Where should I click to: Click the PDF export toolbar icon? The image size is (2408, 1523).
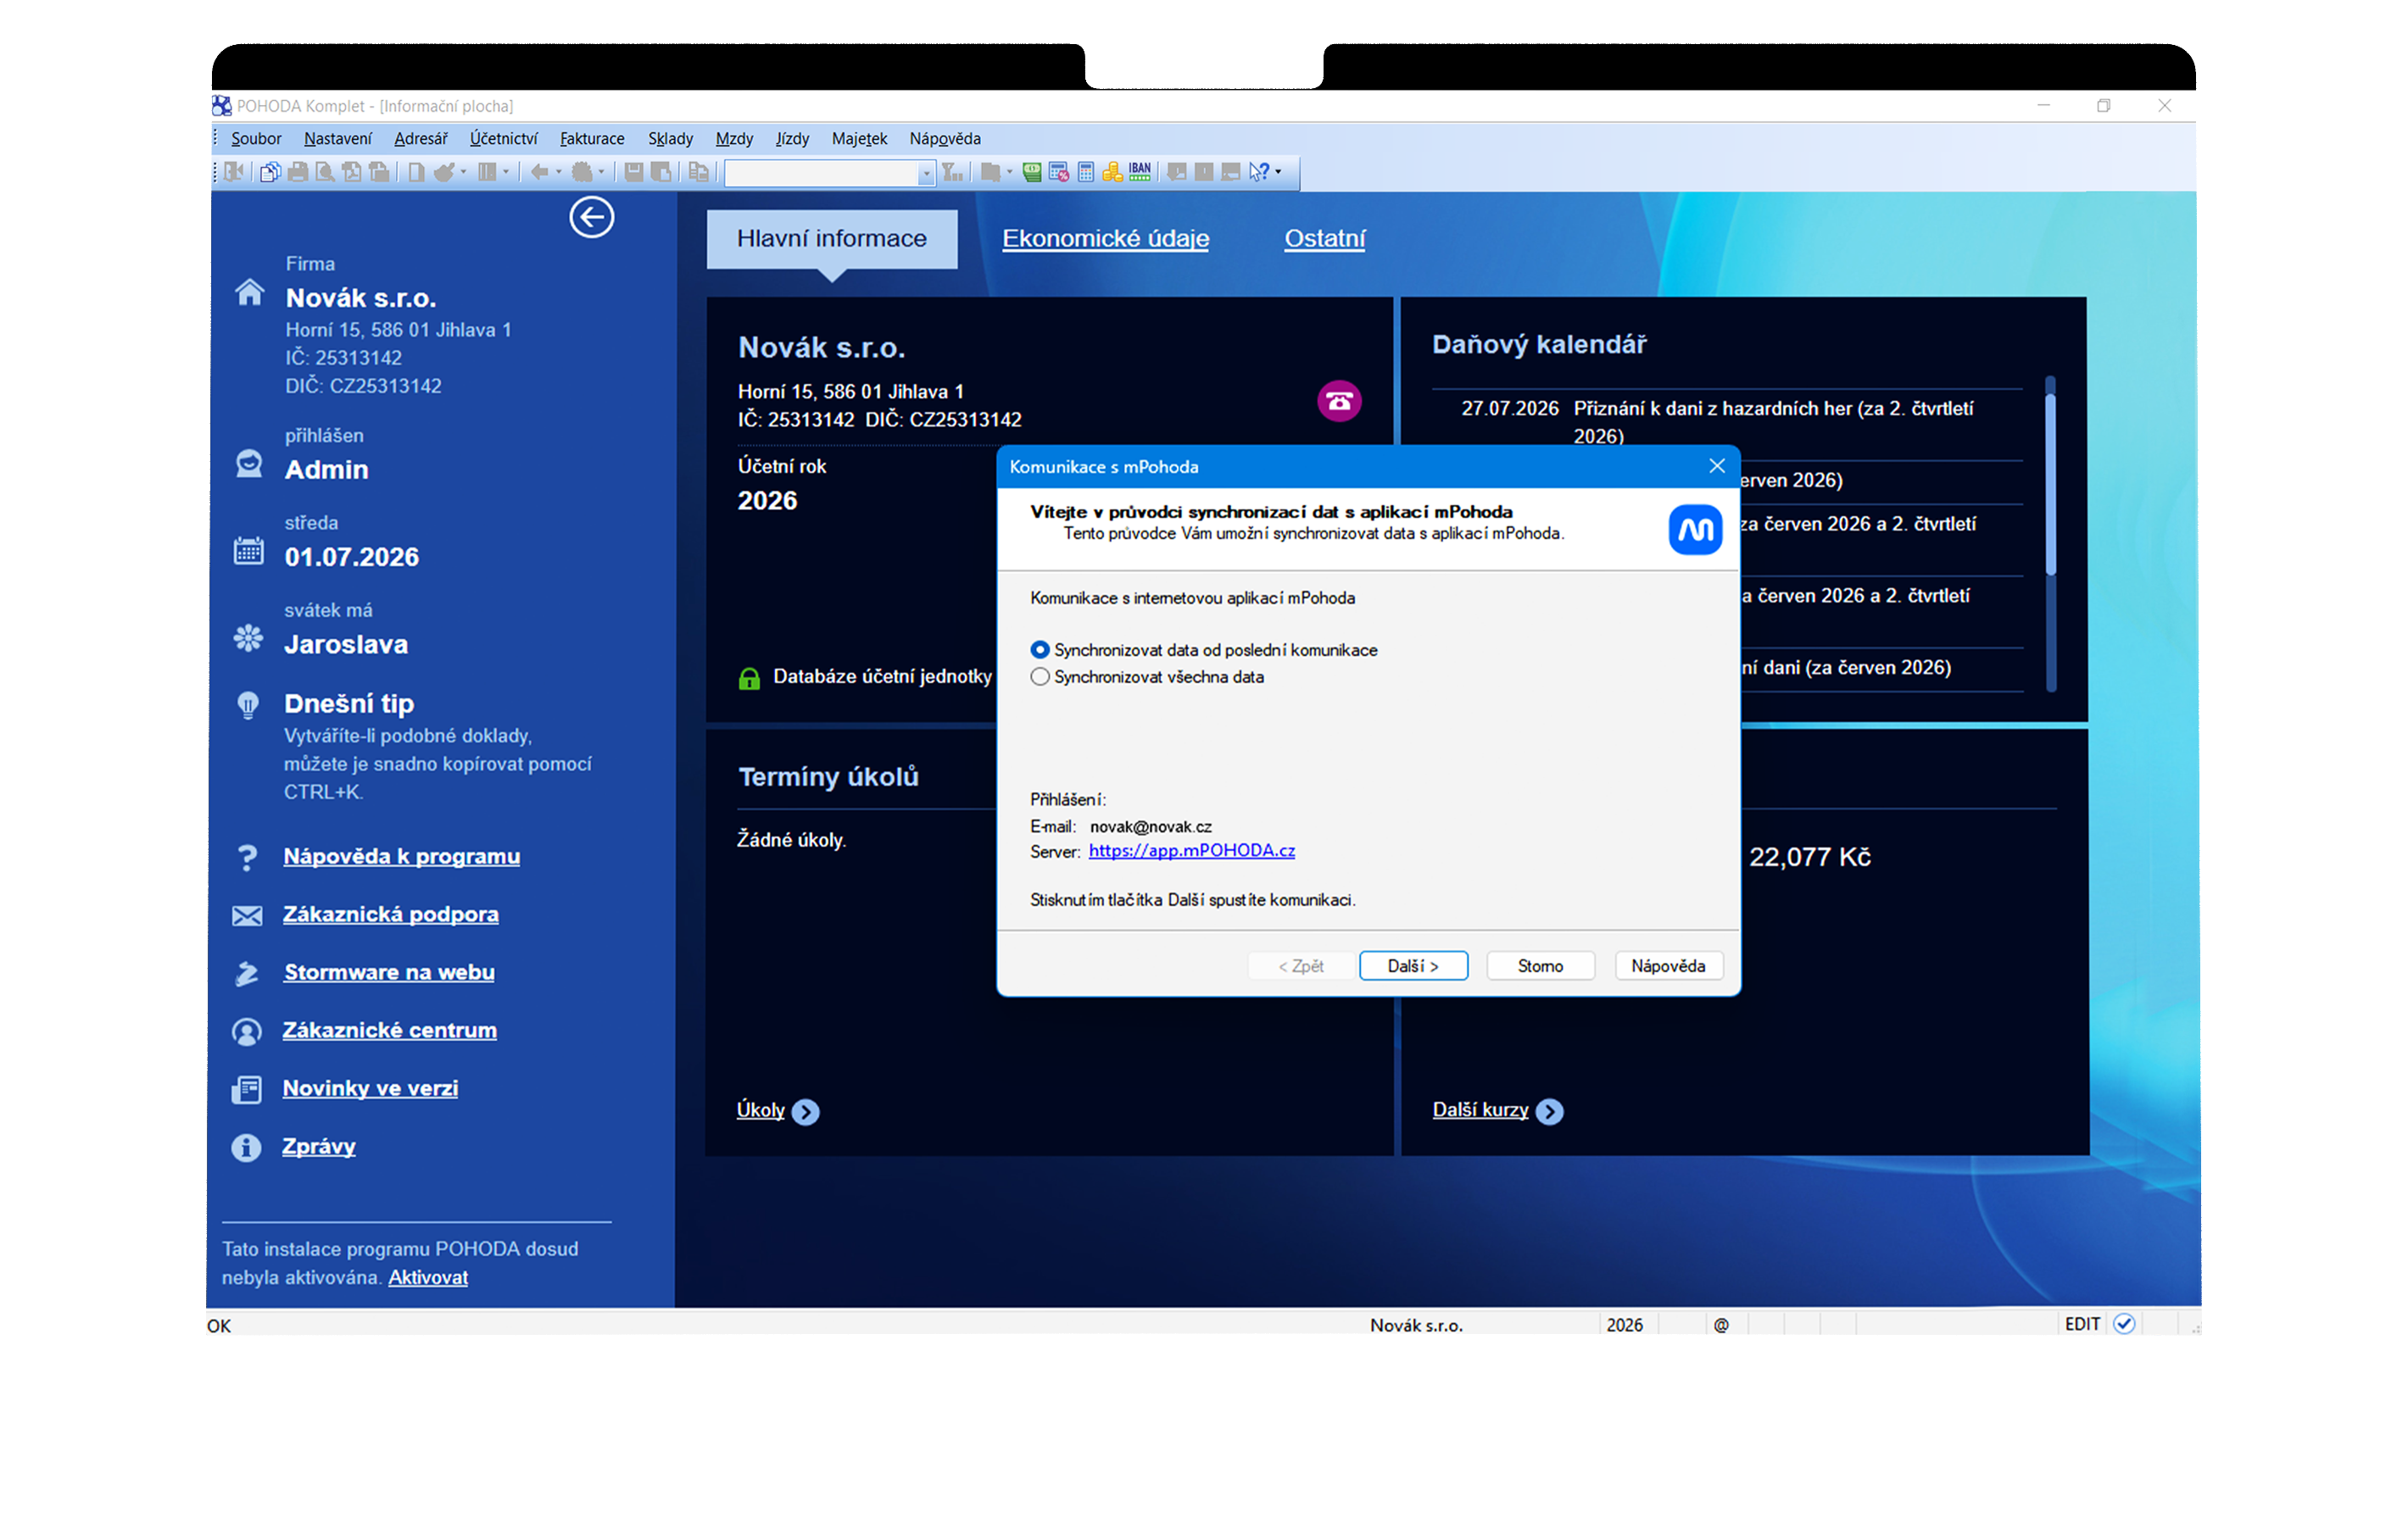(352, 172)
